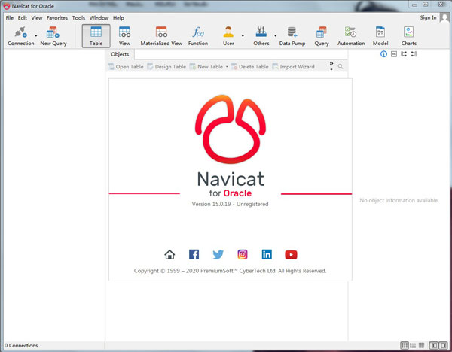The image size is (452, 352).
Task: Open the LinkedIn link icon
Action: pos(267,254)
